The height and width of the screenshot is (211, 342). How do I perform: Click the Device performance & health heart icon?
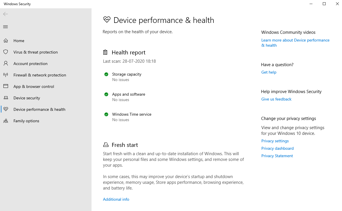click(6, 109)
